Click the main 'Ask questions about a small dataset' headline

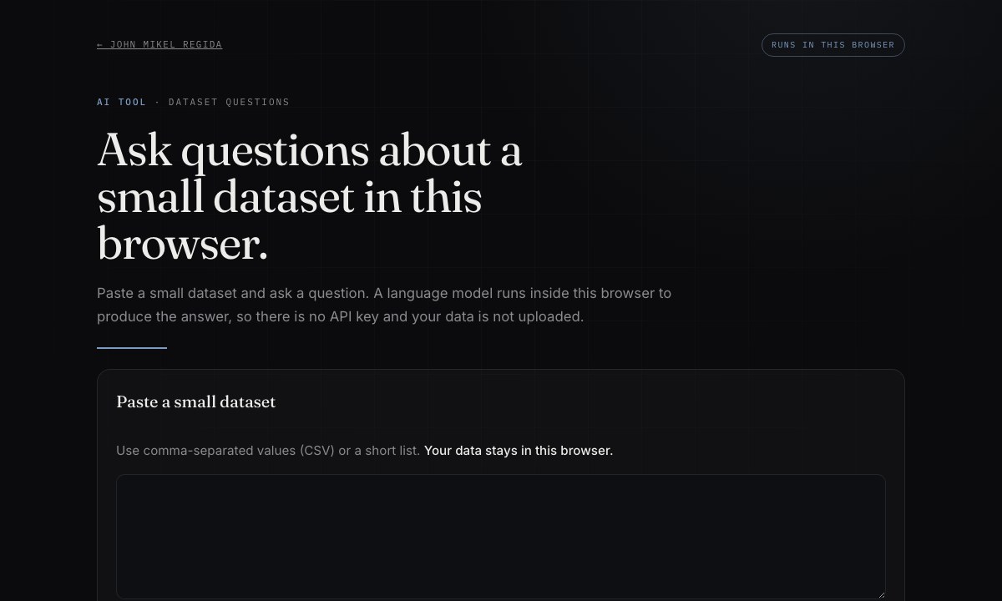(310, 197)
